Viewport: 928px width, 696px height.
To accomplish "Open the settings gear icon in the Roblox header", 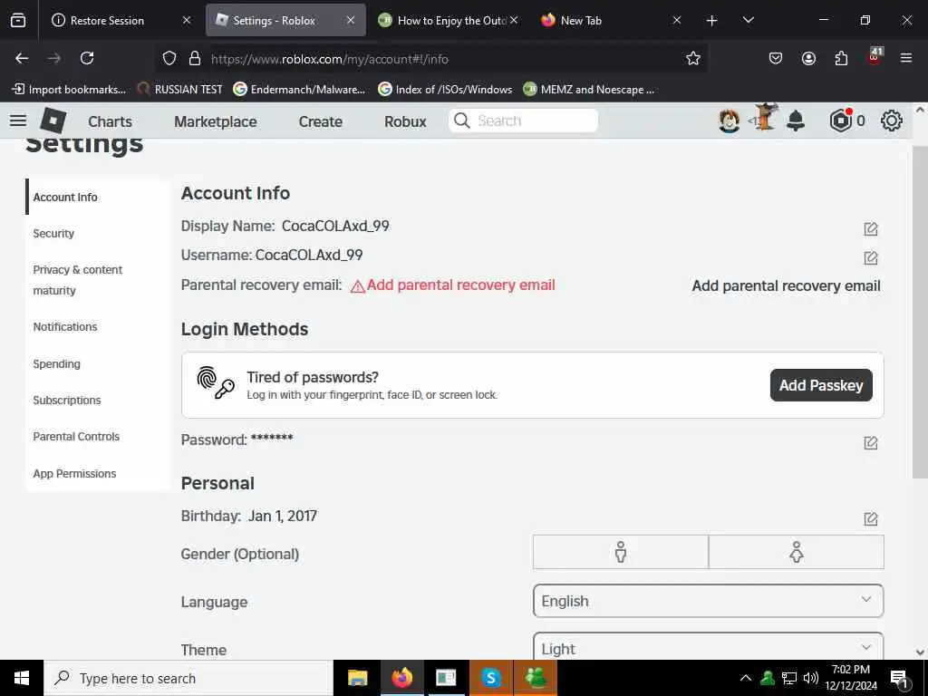I will coord(892,121).
